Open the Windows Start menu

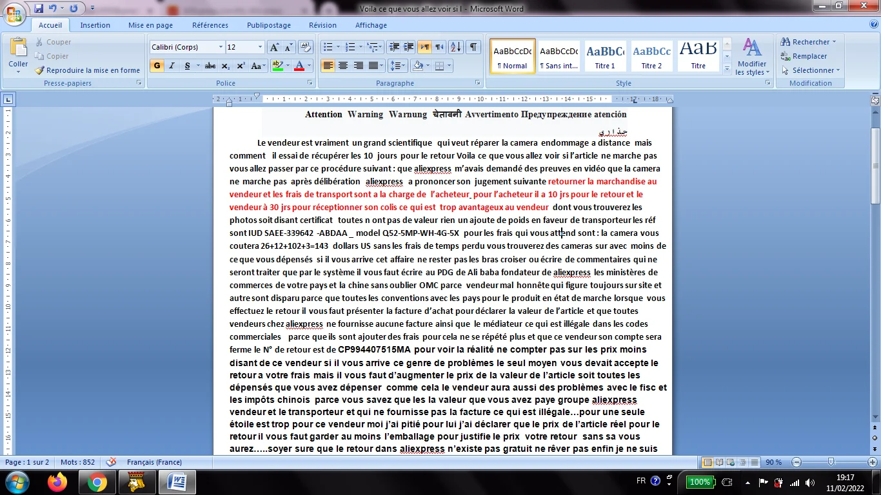[16, 481]
